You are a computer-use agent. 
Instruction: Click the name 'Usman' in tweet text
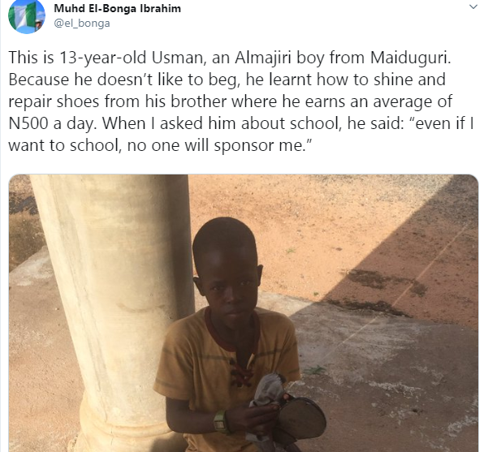179,58
